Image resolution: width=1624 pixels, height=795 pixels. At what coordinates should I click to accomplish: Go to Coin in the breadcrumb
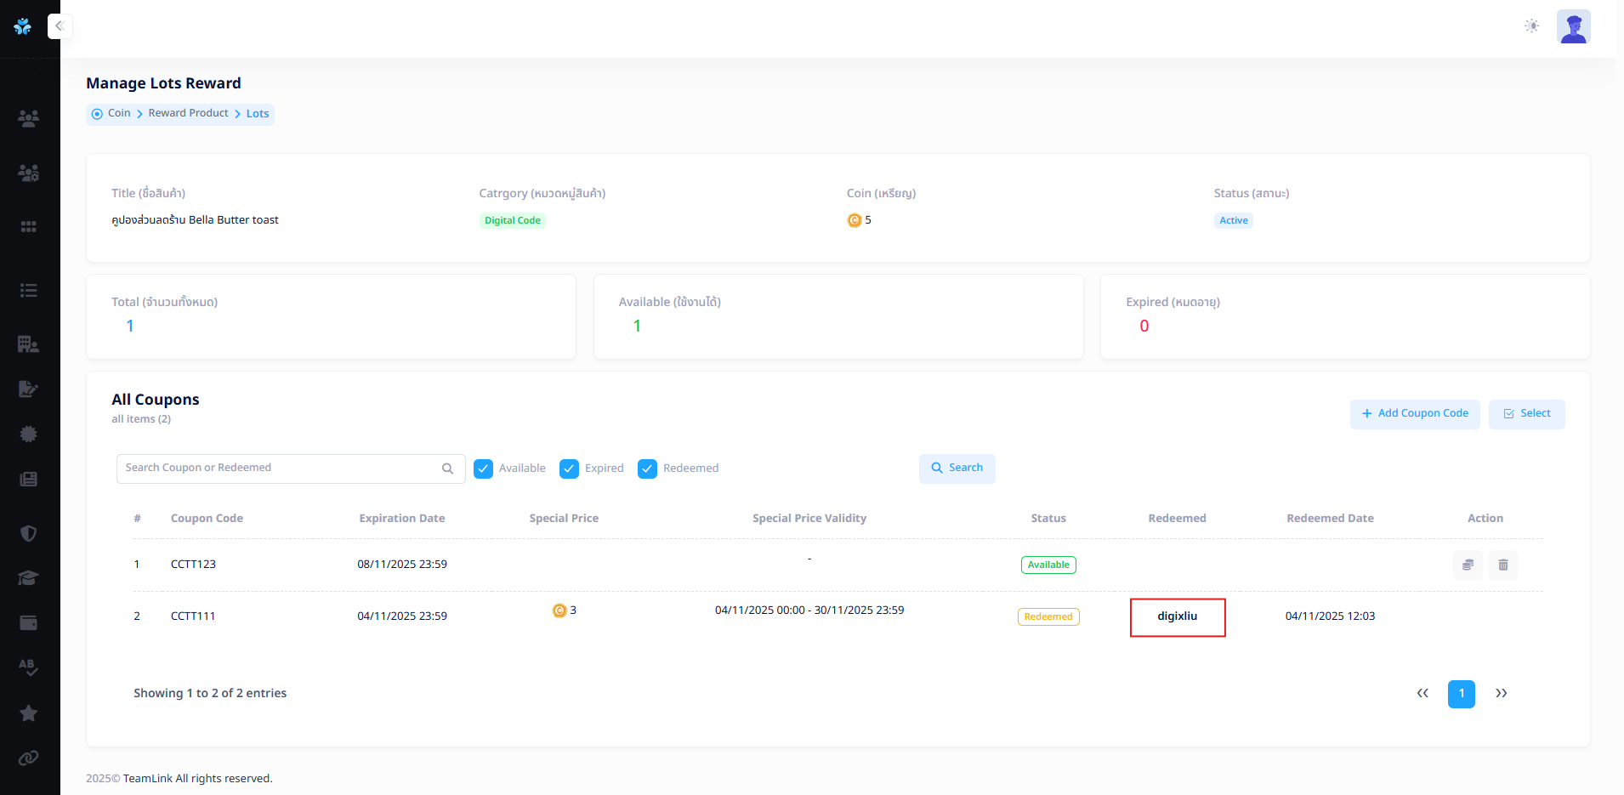[119, 113]
